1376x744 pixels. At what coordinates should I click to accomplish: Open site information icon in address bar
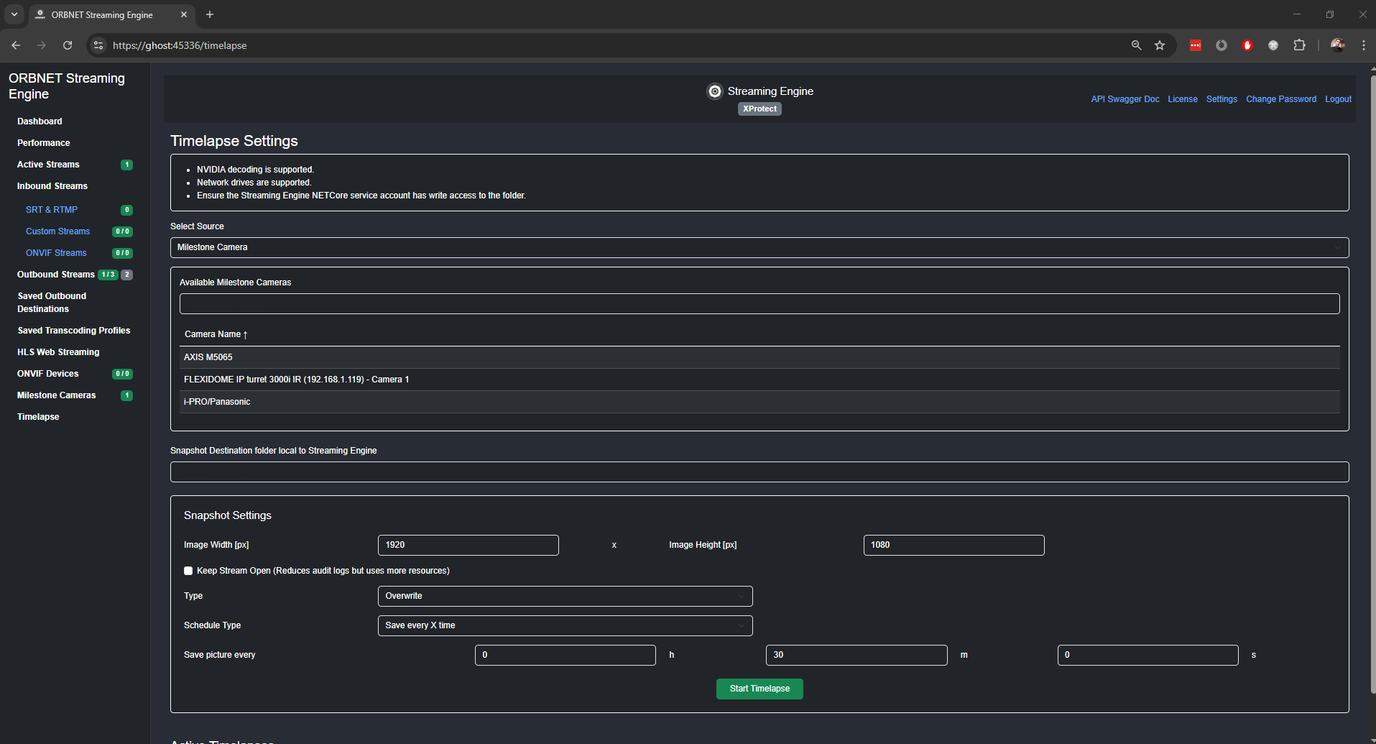coord(98,45)
